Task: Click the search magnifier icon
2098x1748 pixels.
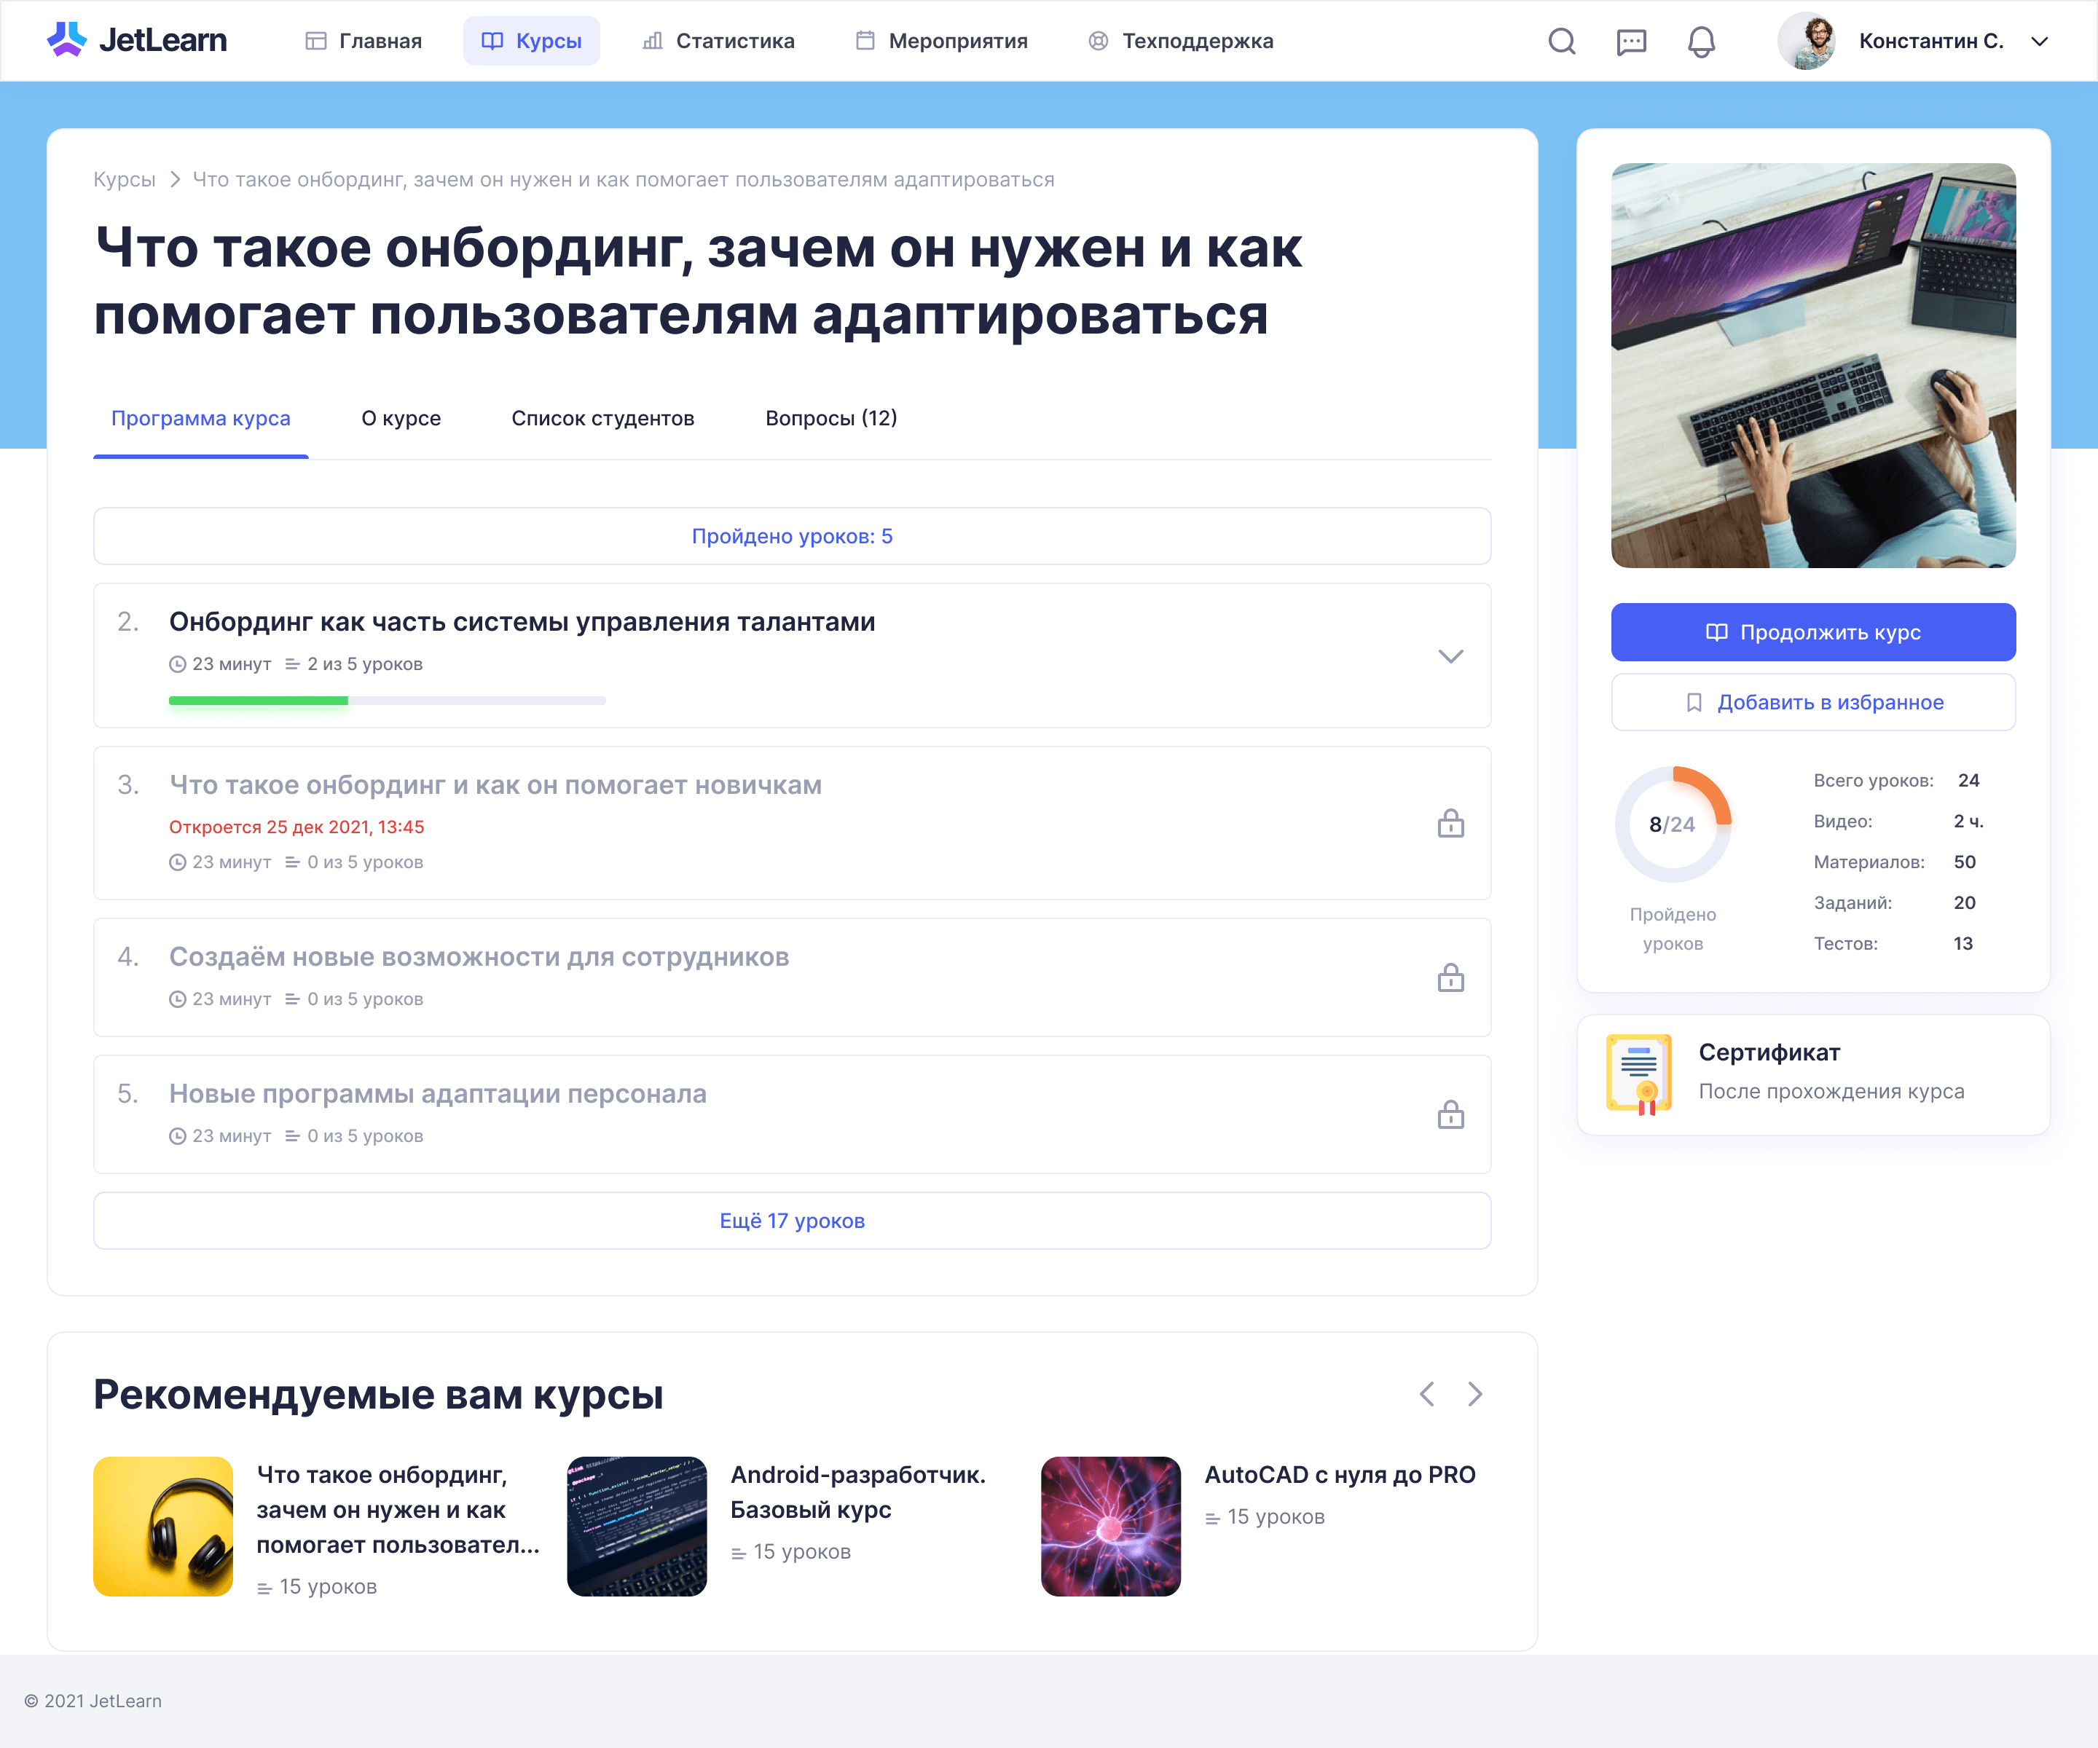Action: pyautogui.click(x=1562, y=41)
